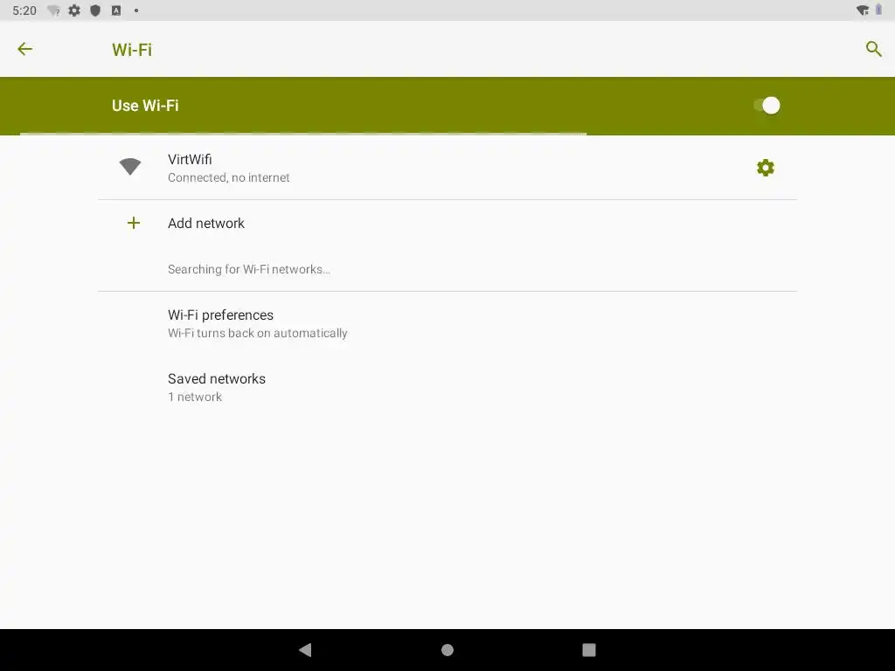Open Saved networks list
The height and width of the screenshot is (671, 895).
pos(447,387)
